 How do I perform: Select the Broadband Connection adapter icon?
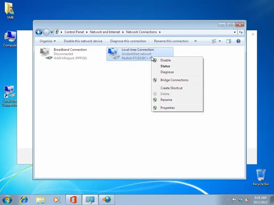pos(46,53)
